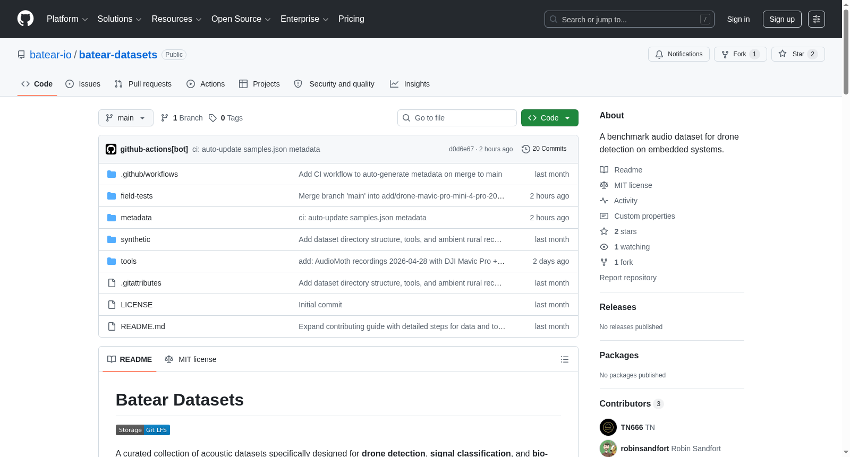Select the Code repository tab
This screenshot has width=850, height=457.
pos(37,84)
